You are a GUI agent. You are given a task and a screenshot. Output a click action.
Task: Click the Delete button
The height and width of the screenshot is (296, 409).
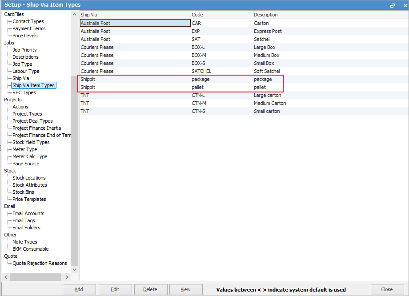tap(151, 289)
